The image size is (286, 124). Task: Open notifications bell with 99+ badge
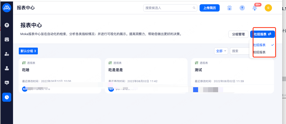click(x=255, y=8)
